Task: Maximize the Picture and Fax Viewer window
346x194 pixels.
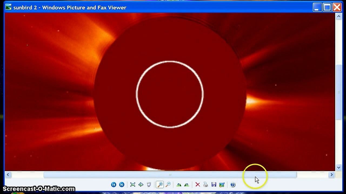Action: [x=327, y=7]
